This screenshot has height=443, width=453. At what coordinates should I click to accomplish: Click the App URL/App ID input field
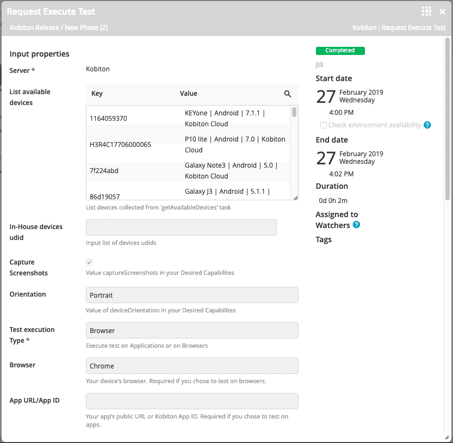click(191, 401)
